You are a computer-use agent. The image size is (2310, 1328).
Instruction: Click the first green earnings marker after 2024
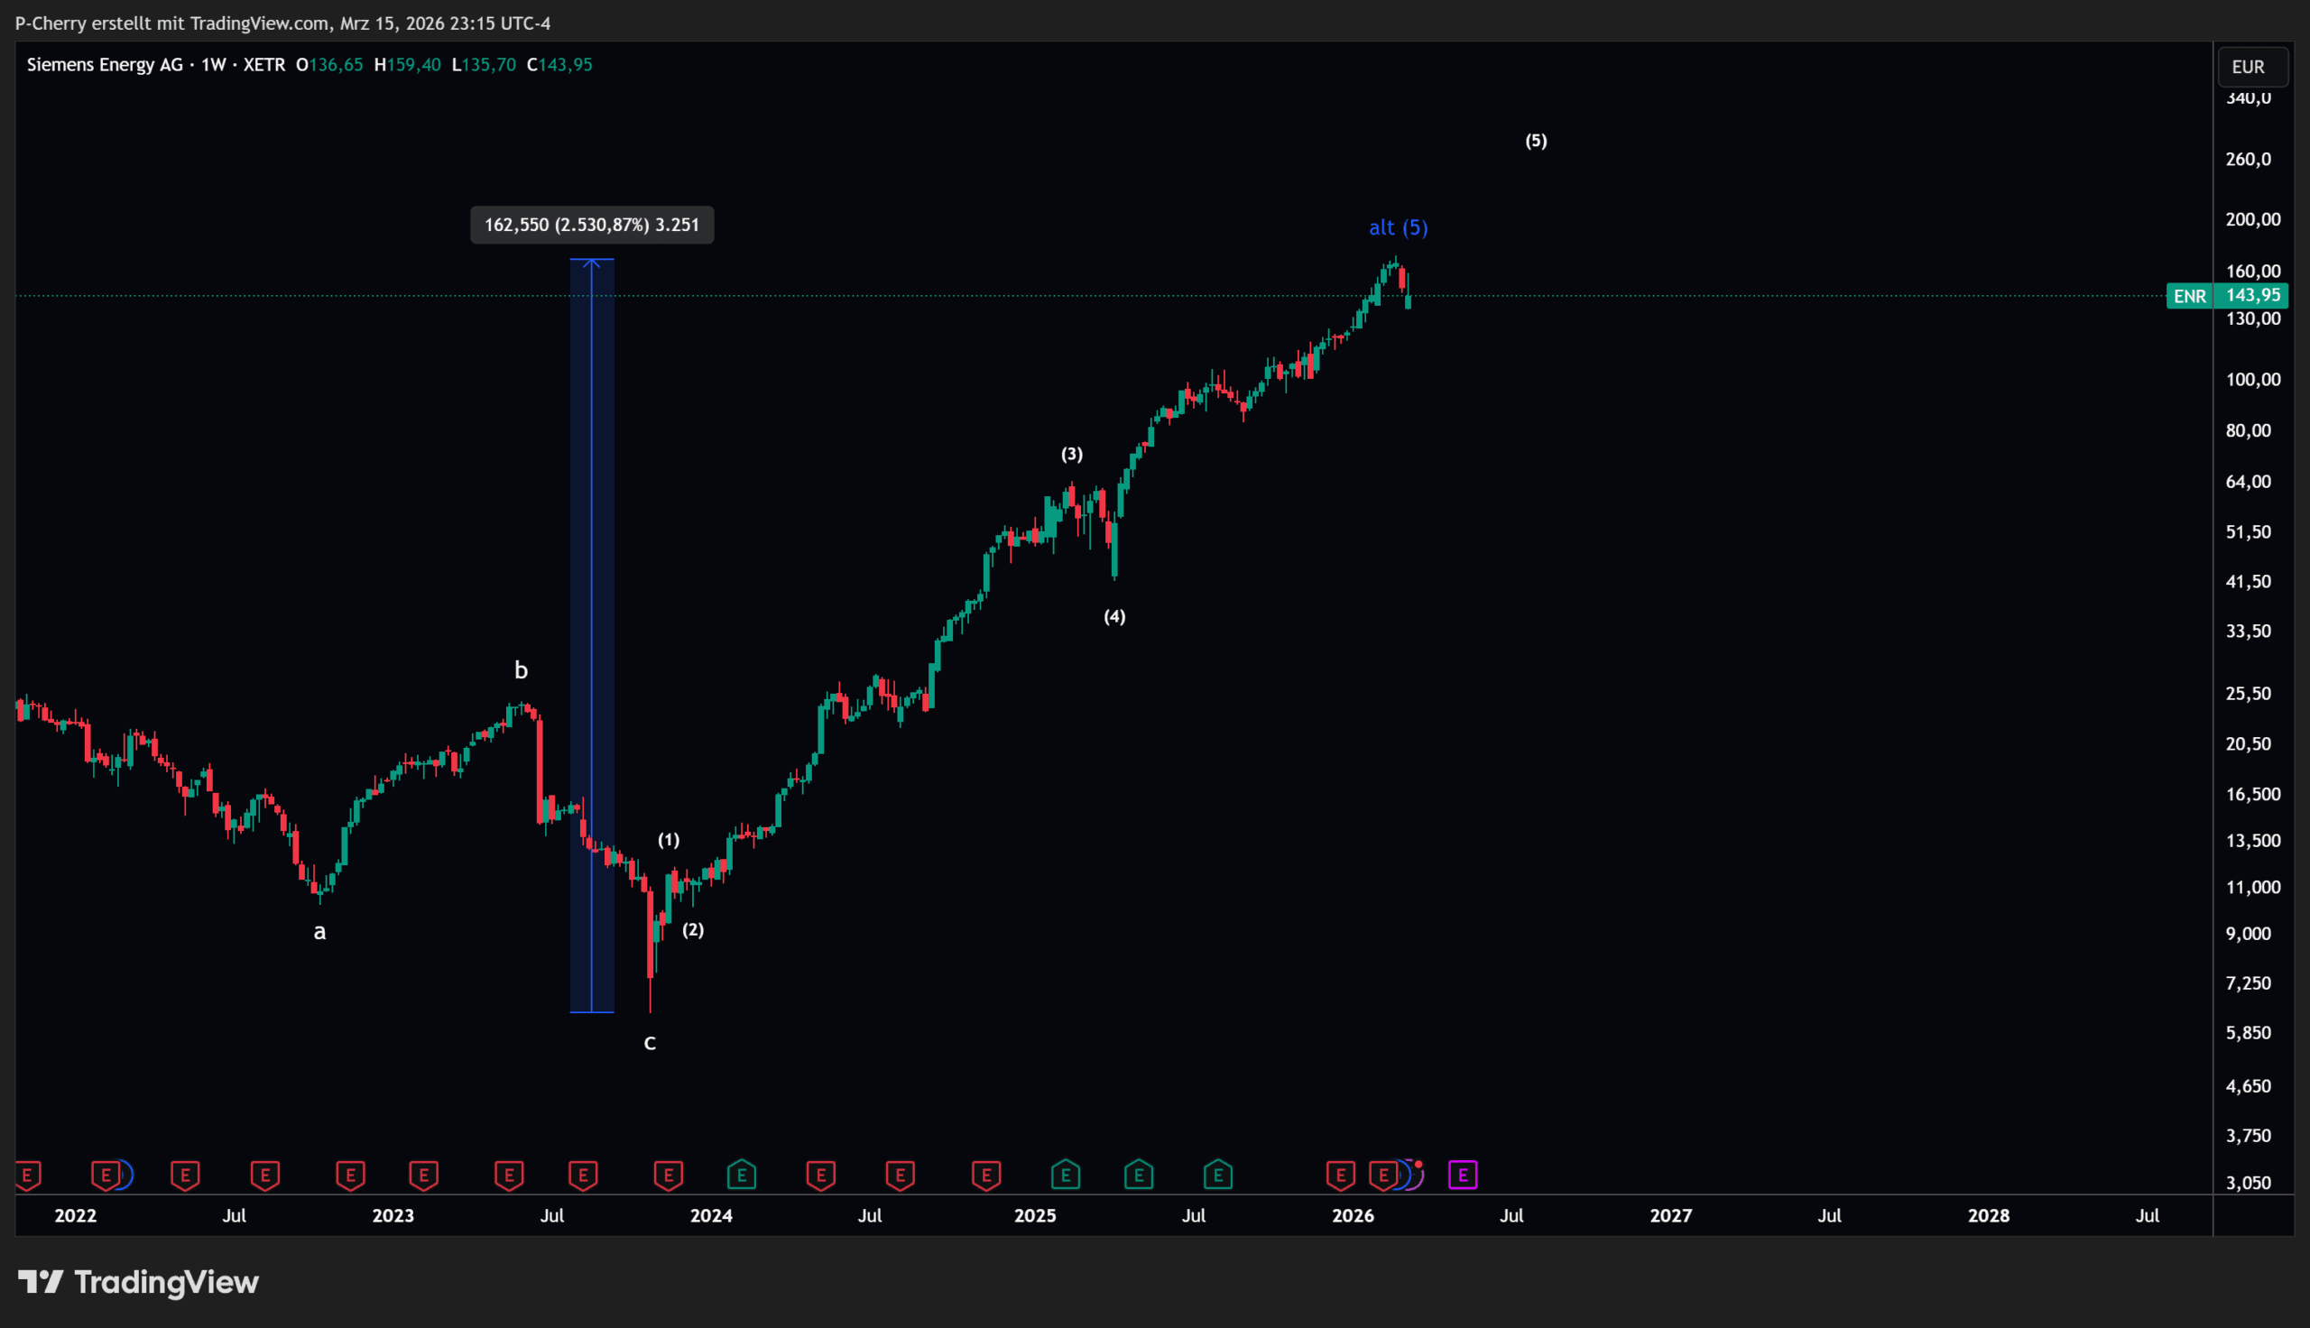(742, 1175)
